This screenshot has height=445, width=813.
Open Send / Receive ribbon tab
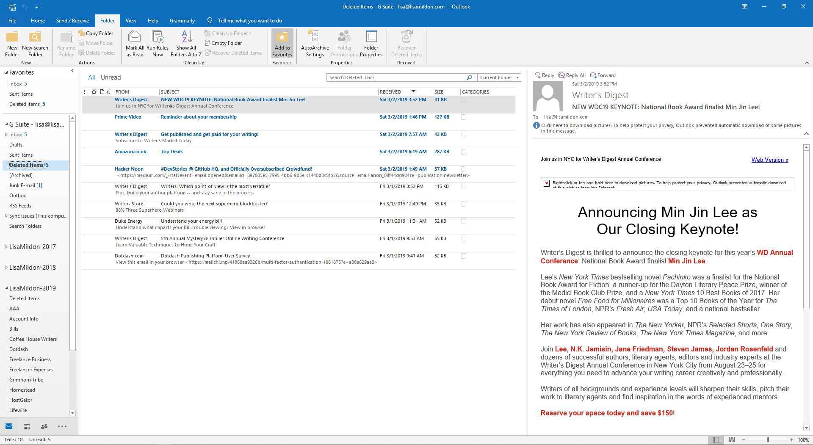point(72,20)
